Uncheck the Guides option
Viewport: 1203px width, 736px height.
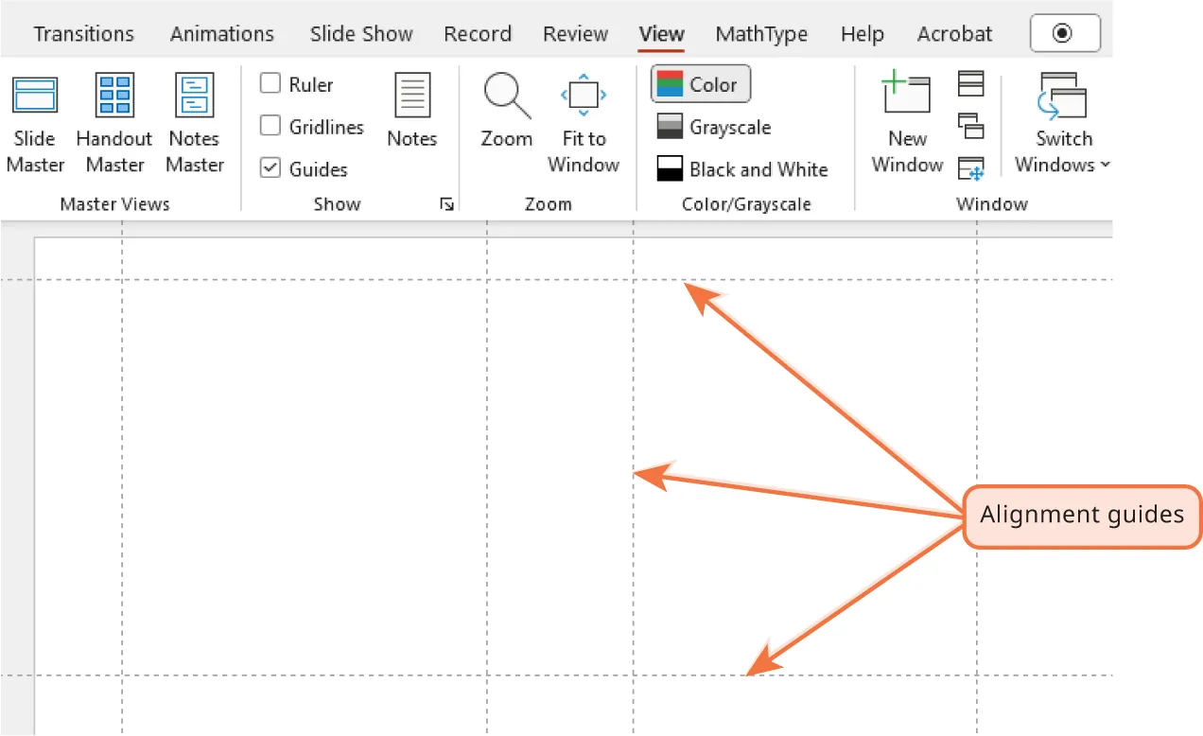270,168
